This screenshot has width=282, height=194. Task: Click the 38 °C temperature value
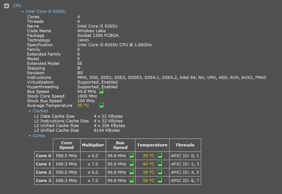[x=148, y=181]
